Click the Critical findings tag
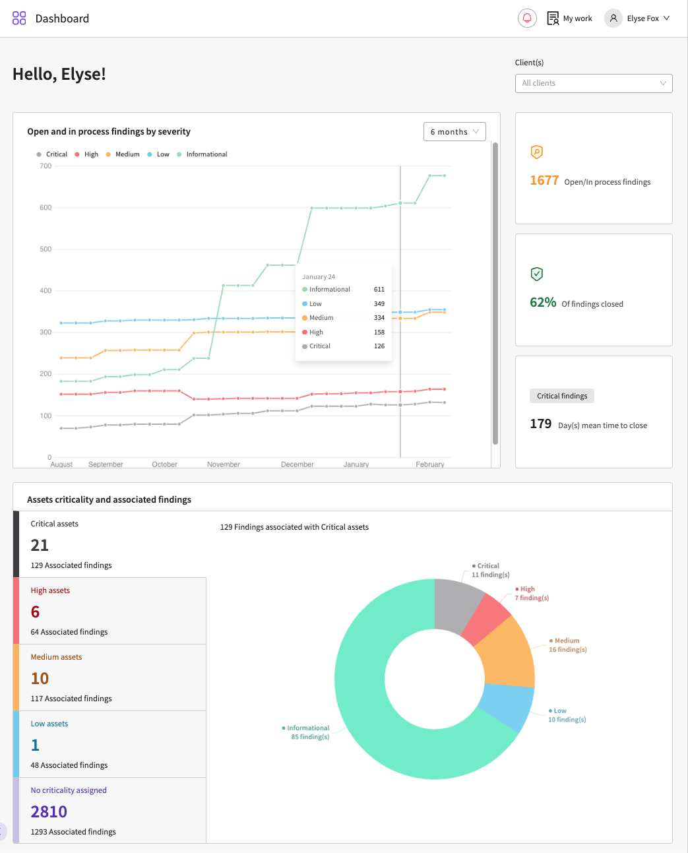Screen dimensions: 688x853 pos(562,396)
